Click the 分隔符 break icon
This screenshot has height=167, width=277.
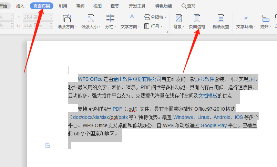(x=147, y=17)
